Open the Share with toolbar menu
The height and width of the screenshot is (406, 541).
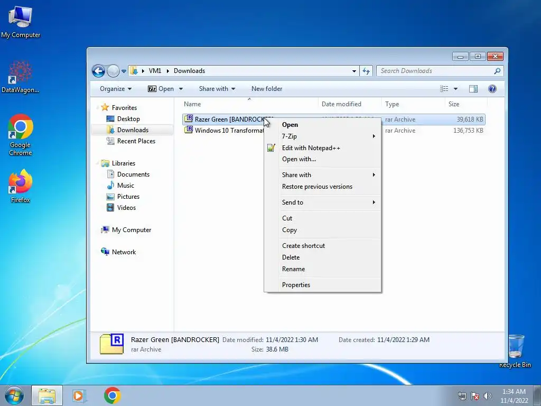pos(217,89)
